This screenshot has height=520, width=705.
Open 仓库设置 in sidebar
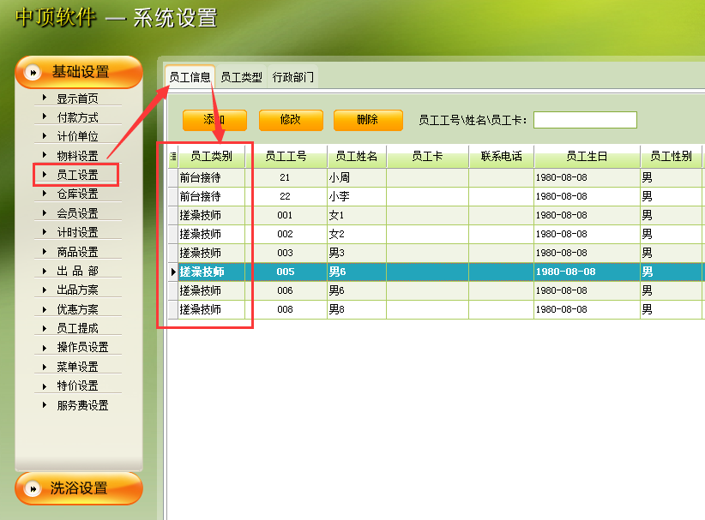77,194
